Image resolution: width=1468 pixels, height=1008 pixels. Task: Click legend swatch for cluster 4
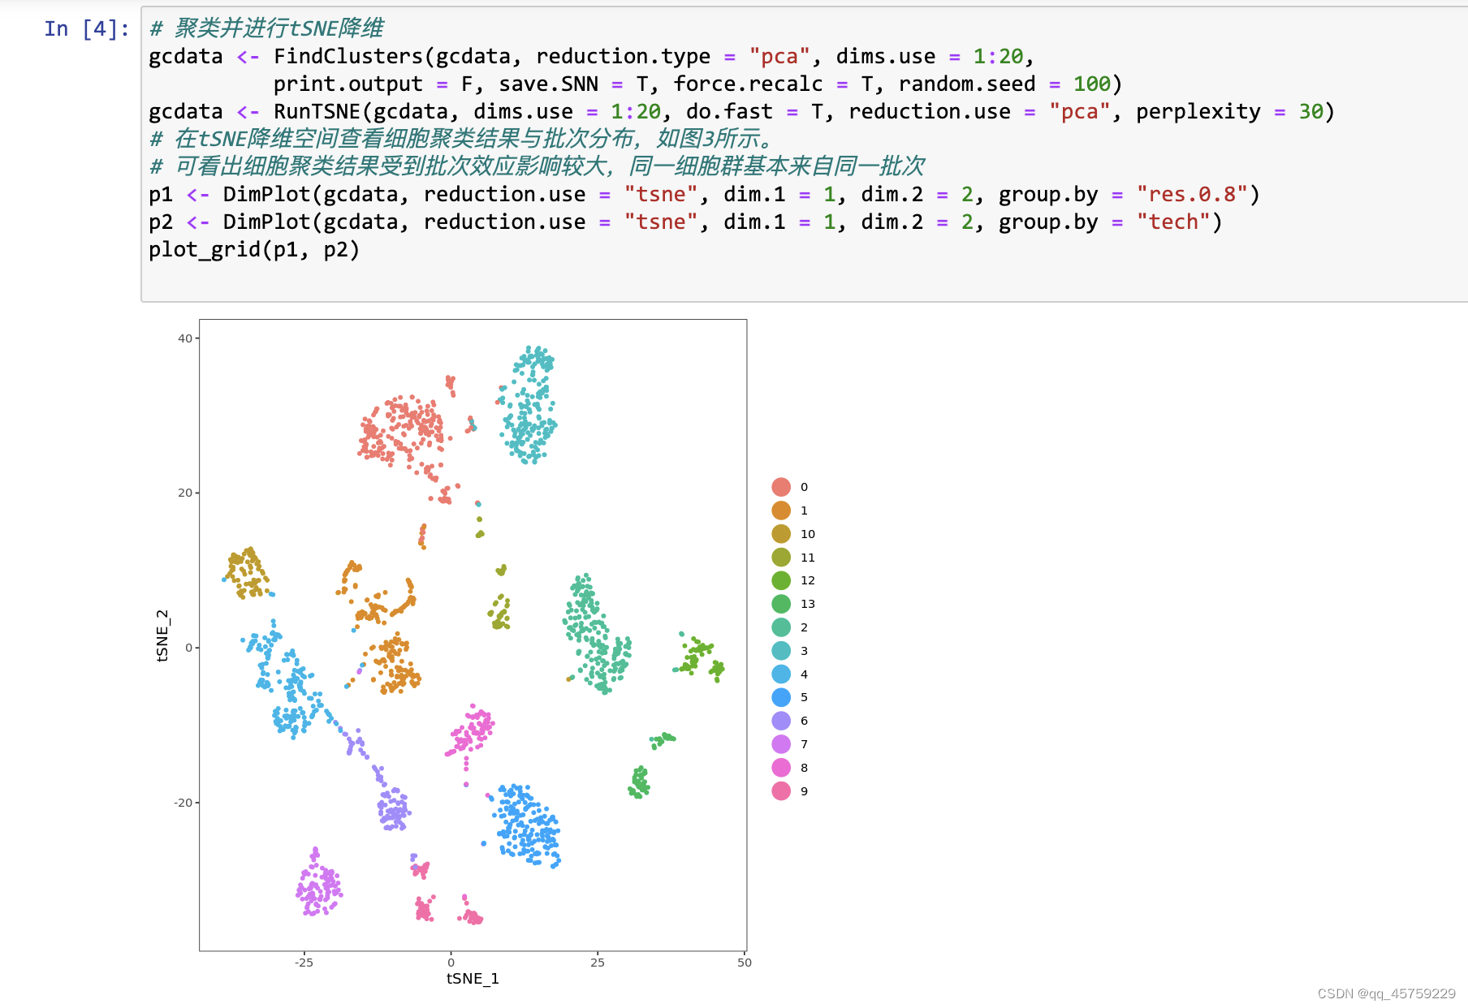[781, 674]
